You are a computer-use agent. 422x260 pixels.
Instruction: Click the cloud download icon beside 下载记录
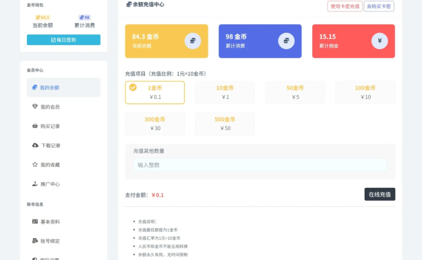click(x=35, y=145)
